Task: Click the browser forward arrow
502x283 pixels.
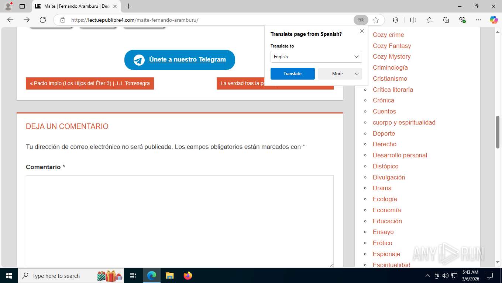Action: pyautogui.click(x=27, y=20)
